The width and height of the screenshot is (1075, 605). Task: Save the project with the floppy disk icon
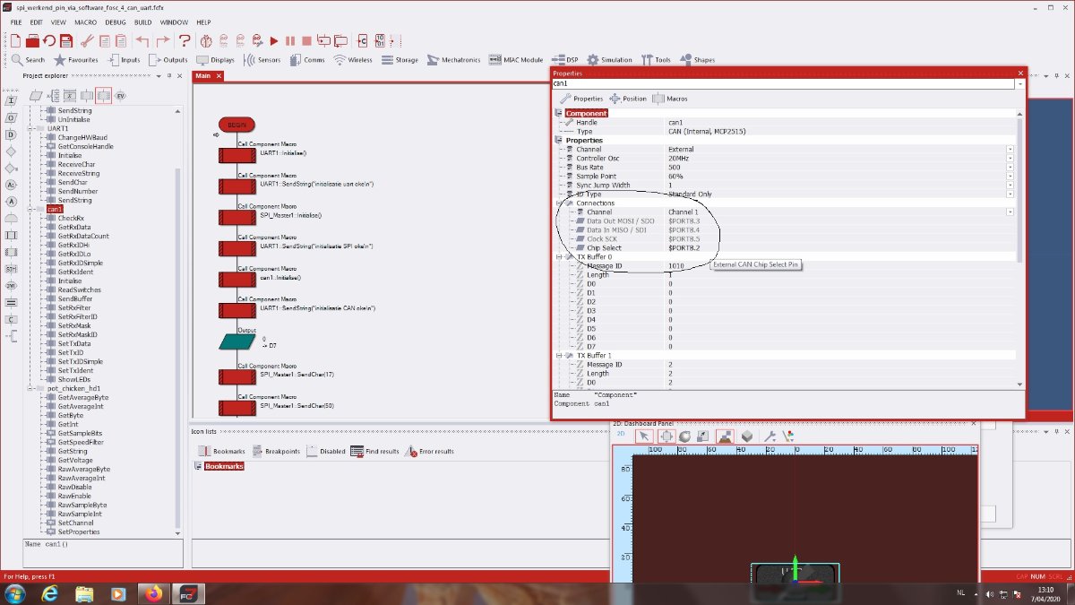[x=66, y=40]
